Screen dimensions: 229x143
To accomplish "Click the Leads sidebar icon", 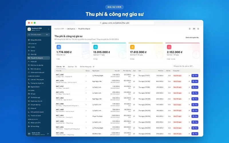I will click(29, 47).
